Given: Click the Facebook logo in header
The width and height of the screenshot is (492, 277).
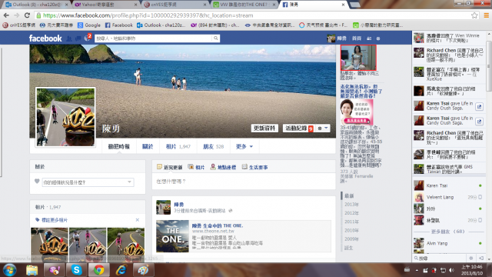Looking at the screenshot, I should (x=45, y=38).
